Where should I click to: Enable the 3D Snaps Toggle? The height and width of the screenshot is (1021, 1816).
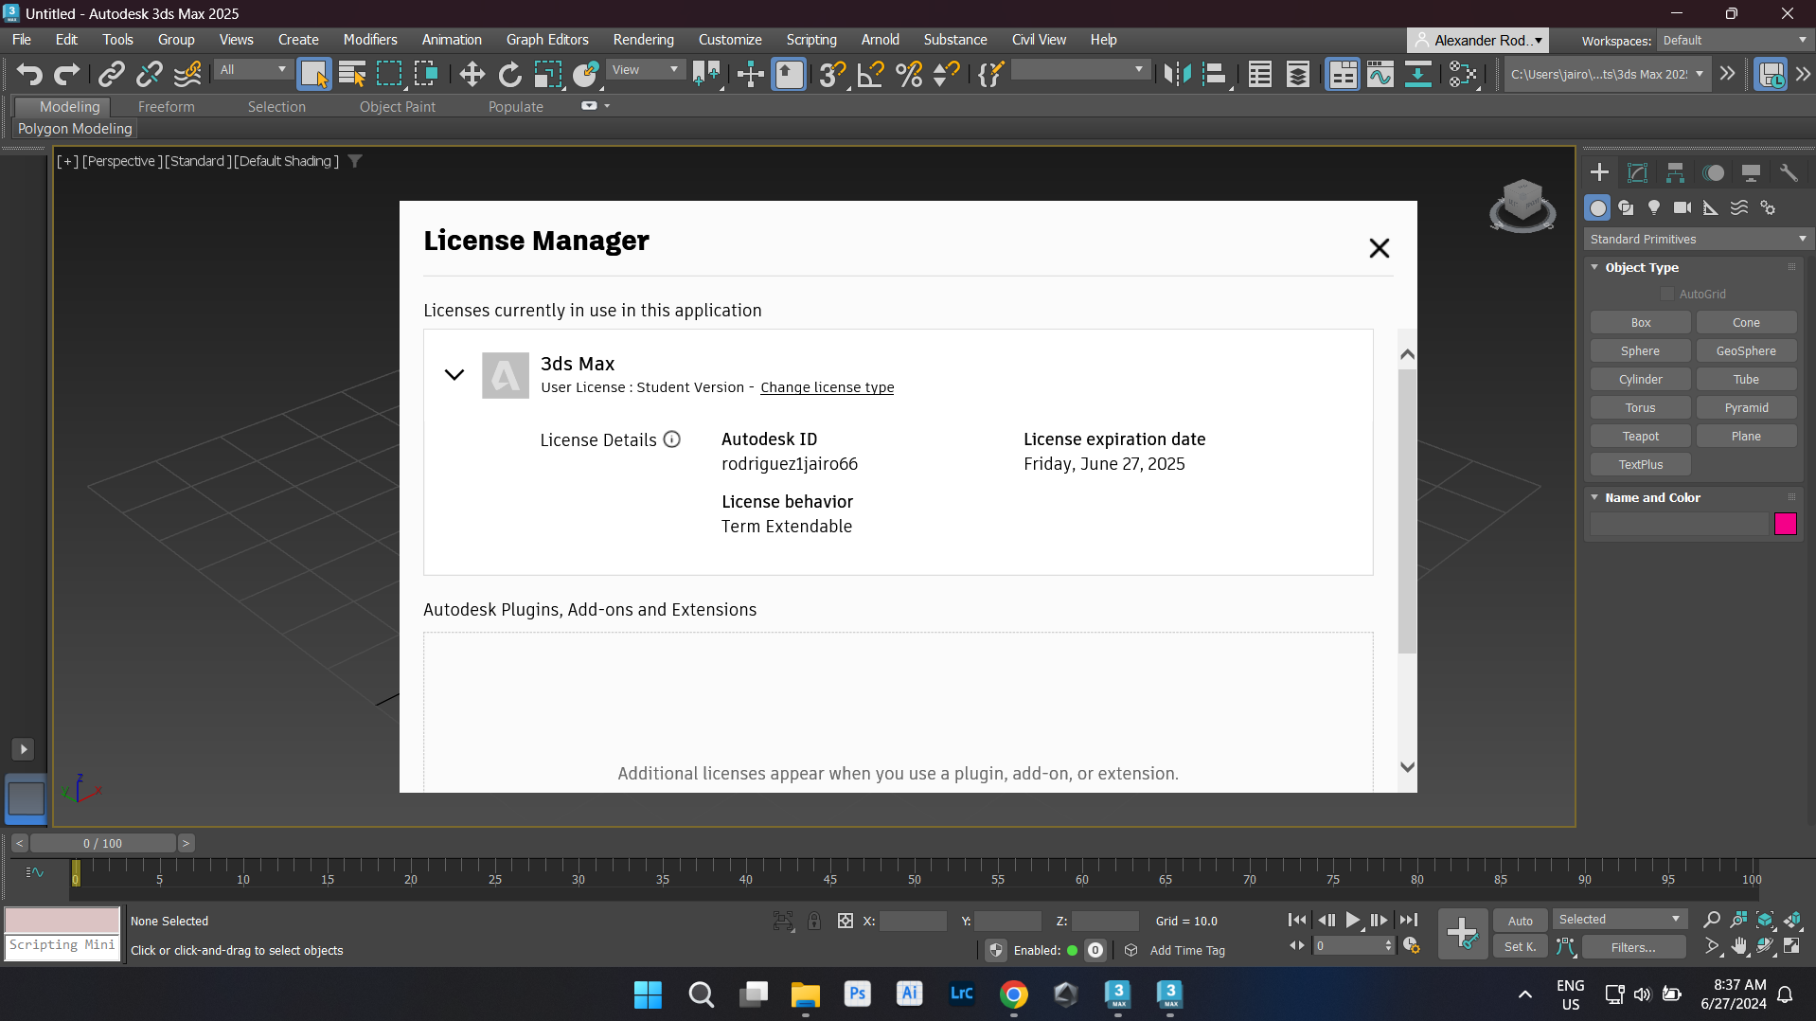coord(831,74)
